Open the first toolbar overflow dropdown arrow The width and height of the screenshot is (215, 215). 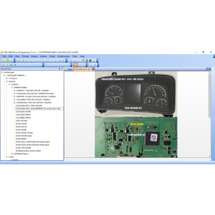pyautogui.click(x=15, y=61)
